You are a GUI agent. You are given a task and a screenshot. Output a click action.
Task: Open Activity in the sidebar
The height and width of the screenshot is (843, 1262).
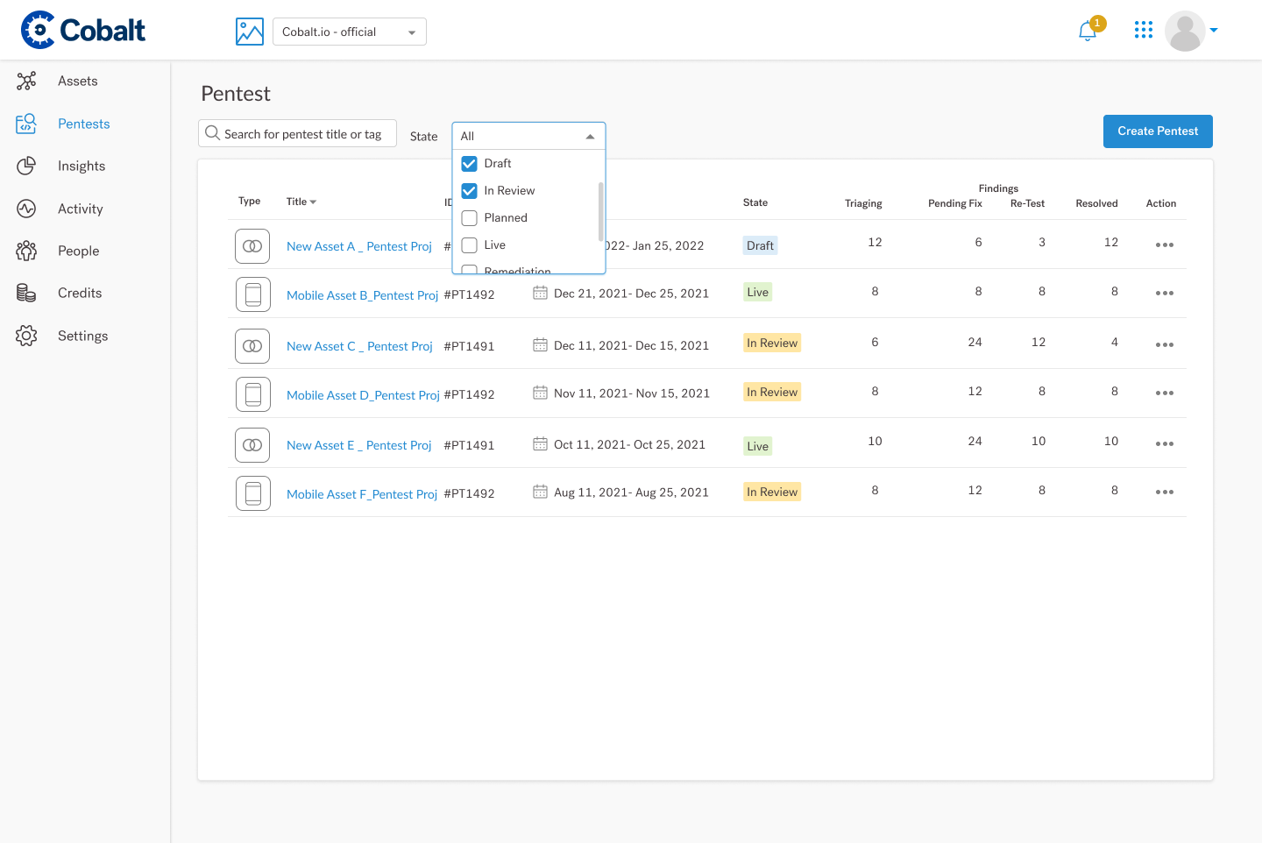(x=81, y=209)
